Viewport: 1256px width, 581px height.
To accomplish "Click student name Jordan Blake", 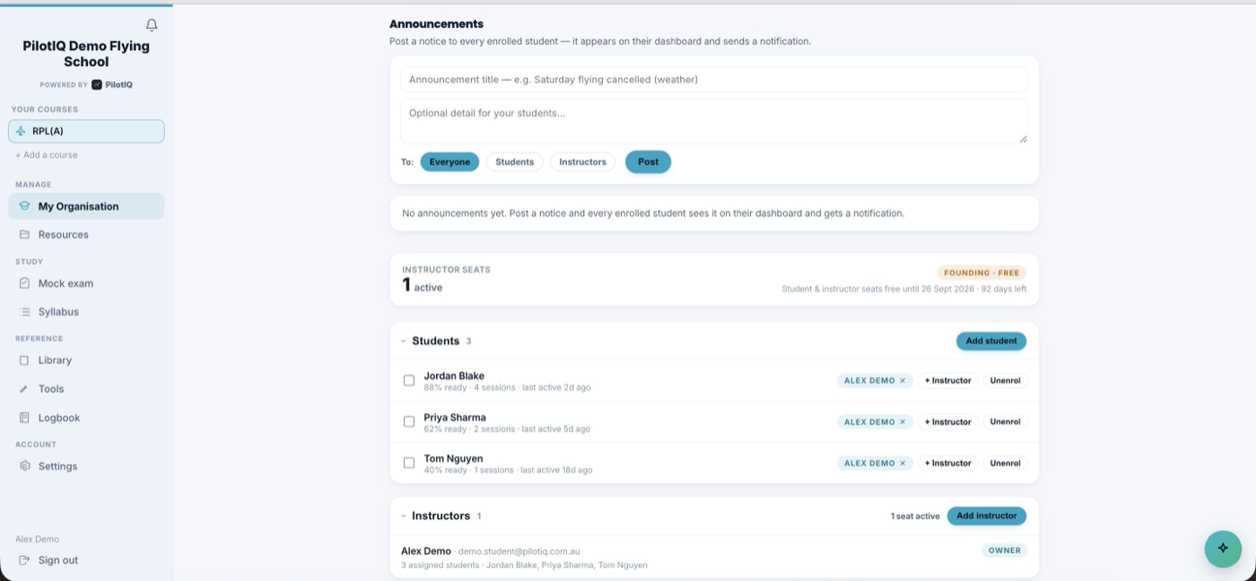I will click(x=454, y=376).
